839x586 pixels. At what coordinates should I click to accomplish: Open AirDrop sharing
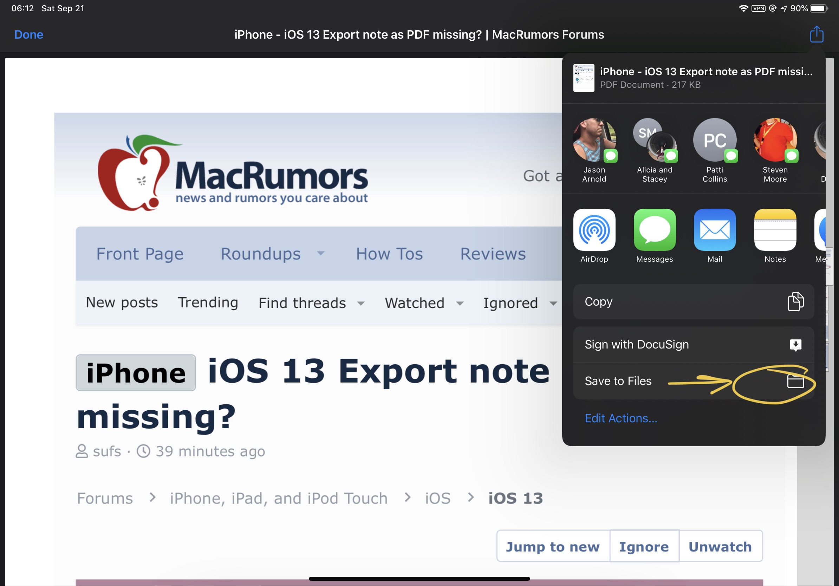tap(594, 236)
